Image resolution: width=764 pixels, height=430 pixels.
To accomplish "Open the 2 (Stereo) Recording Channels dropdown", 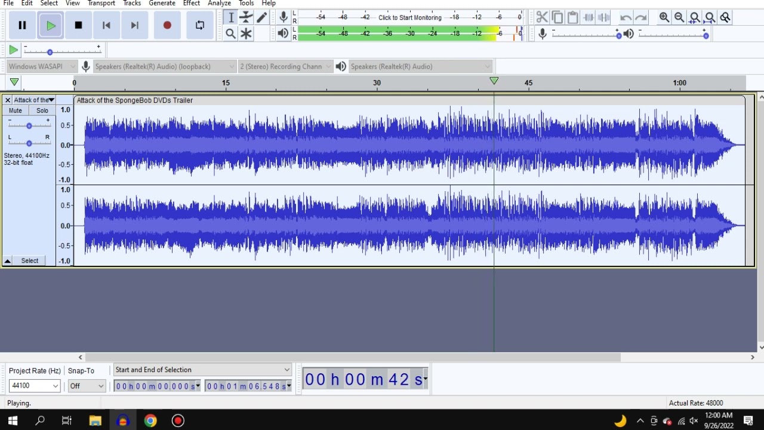I will (x=285, y=66).
